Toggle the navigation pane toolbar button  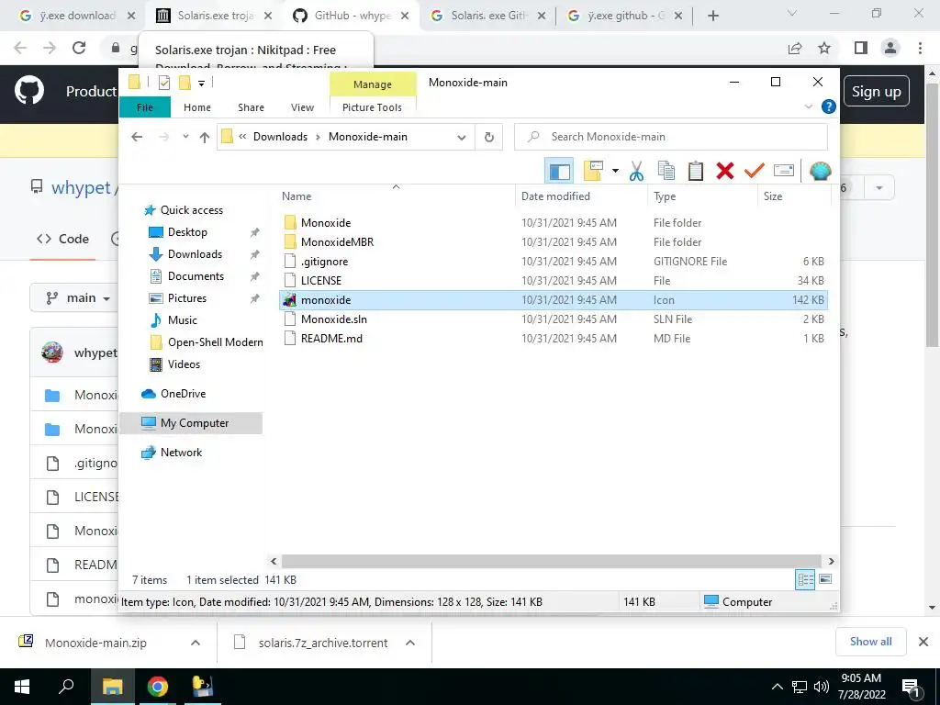click(x=559, y=172)
